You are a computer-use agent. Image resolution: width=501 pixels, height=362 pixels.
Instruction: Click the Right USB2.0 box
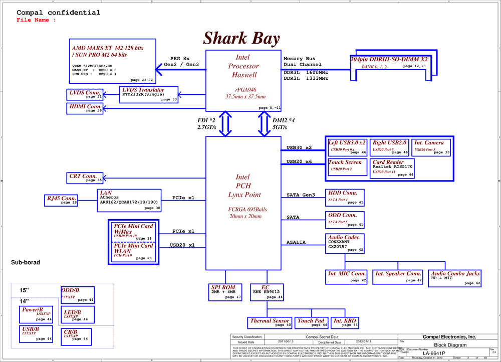pos(389,147)
